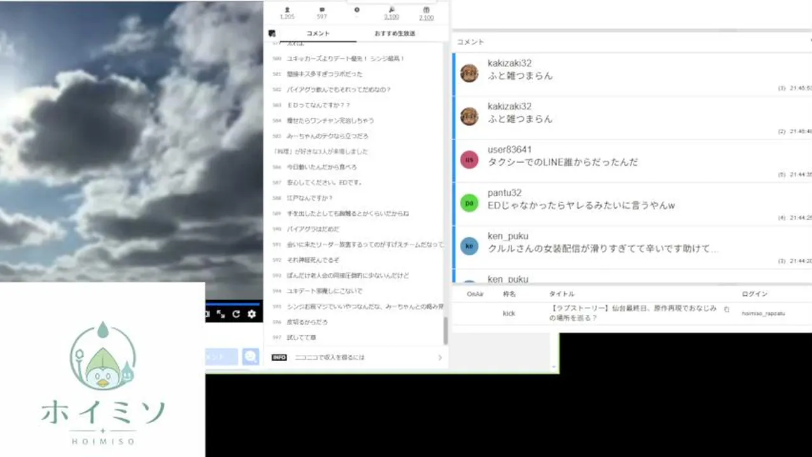Image resolution: width=812 pixels, height=457 pixels.
Task: Click the ad points megaphone icon
Action: tap(391, 10)
